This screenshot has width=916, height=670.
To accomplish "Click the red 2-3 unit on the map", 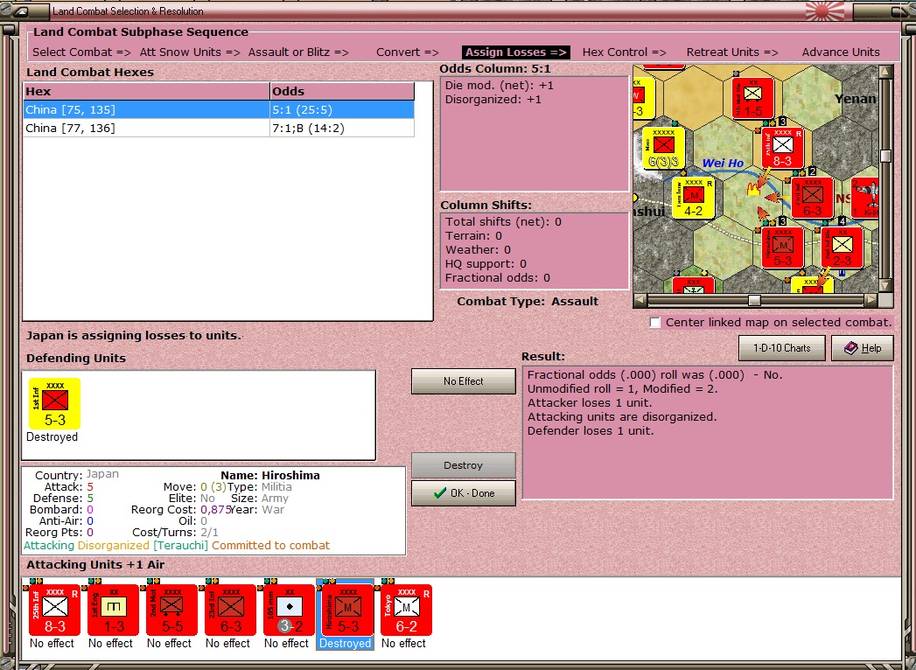I will (x=842, y=248).
